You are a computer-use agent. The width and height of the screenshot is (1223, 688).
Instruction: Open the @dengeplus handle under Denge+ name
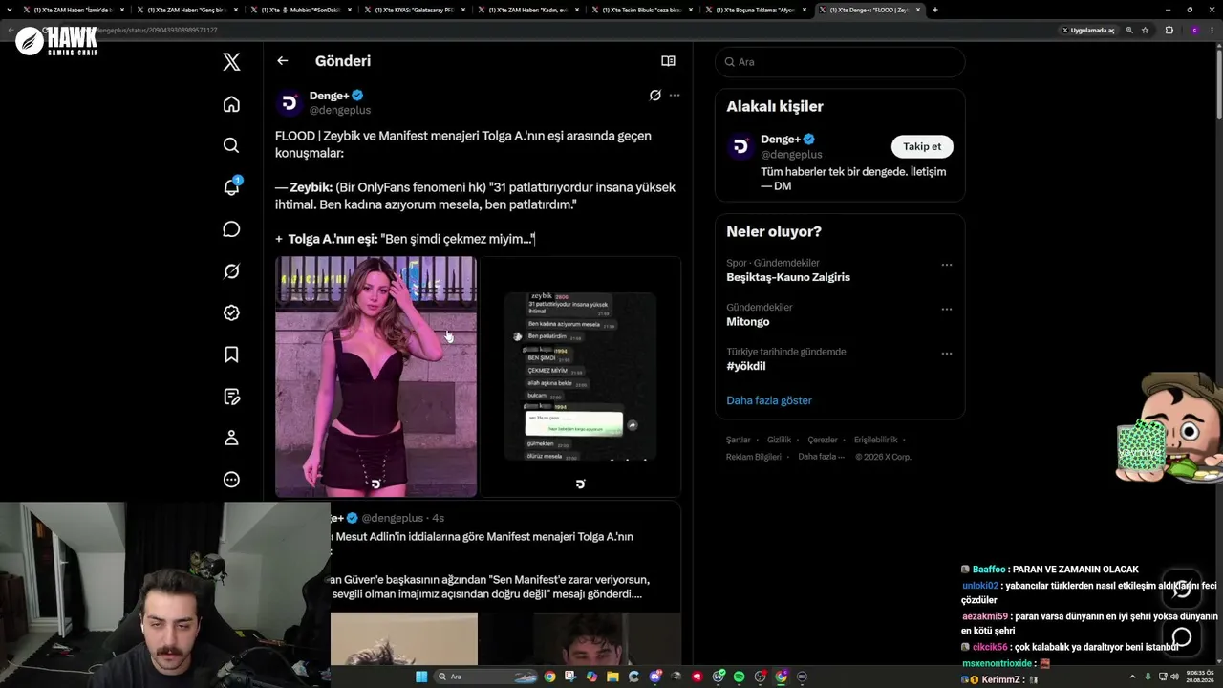click(x=340, y=111)
